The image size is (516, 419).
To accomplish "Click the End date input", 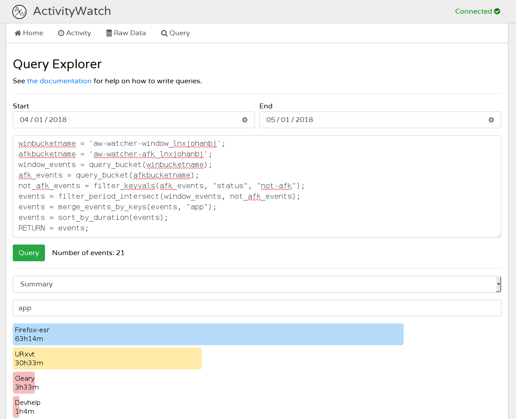I will point(380,120).
